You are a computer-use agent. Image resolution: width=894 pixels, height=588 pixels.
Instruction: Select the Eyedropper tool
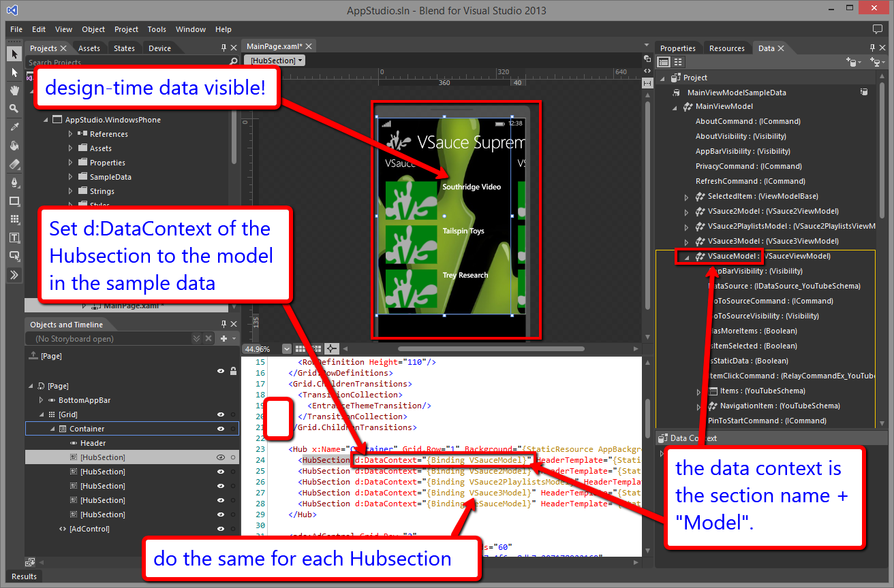[x=14, y=127]
